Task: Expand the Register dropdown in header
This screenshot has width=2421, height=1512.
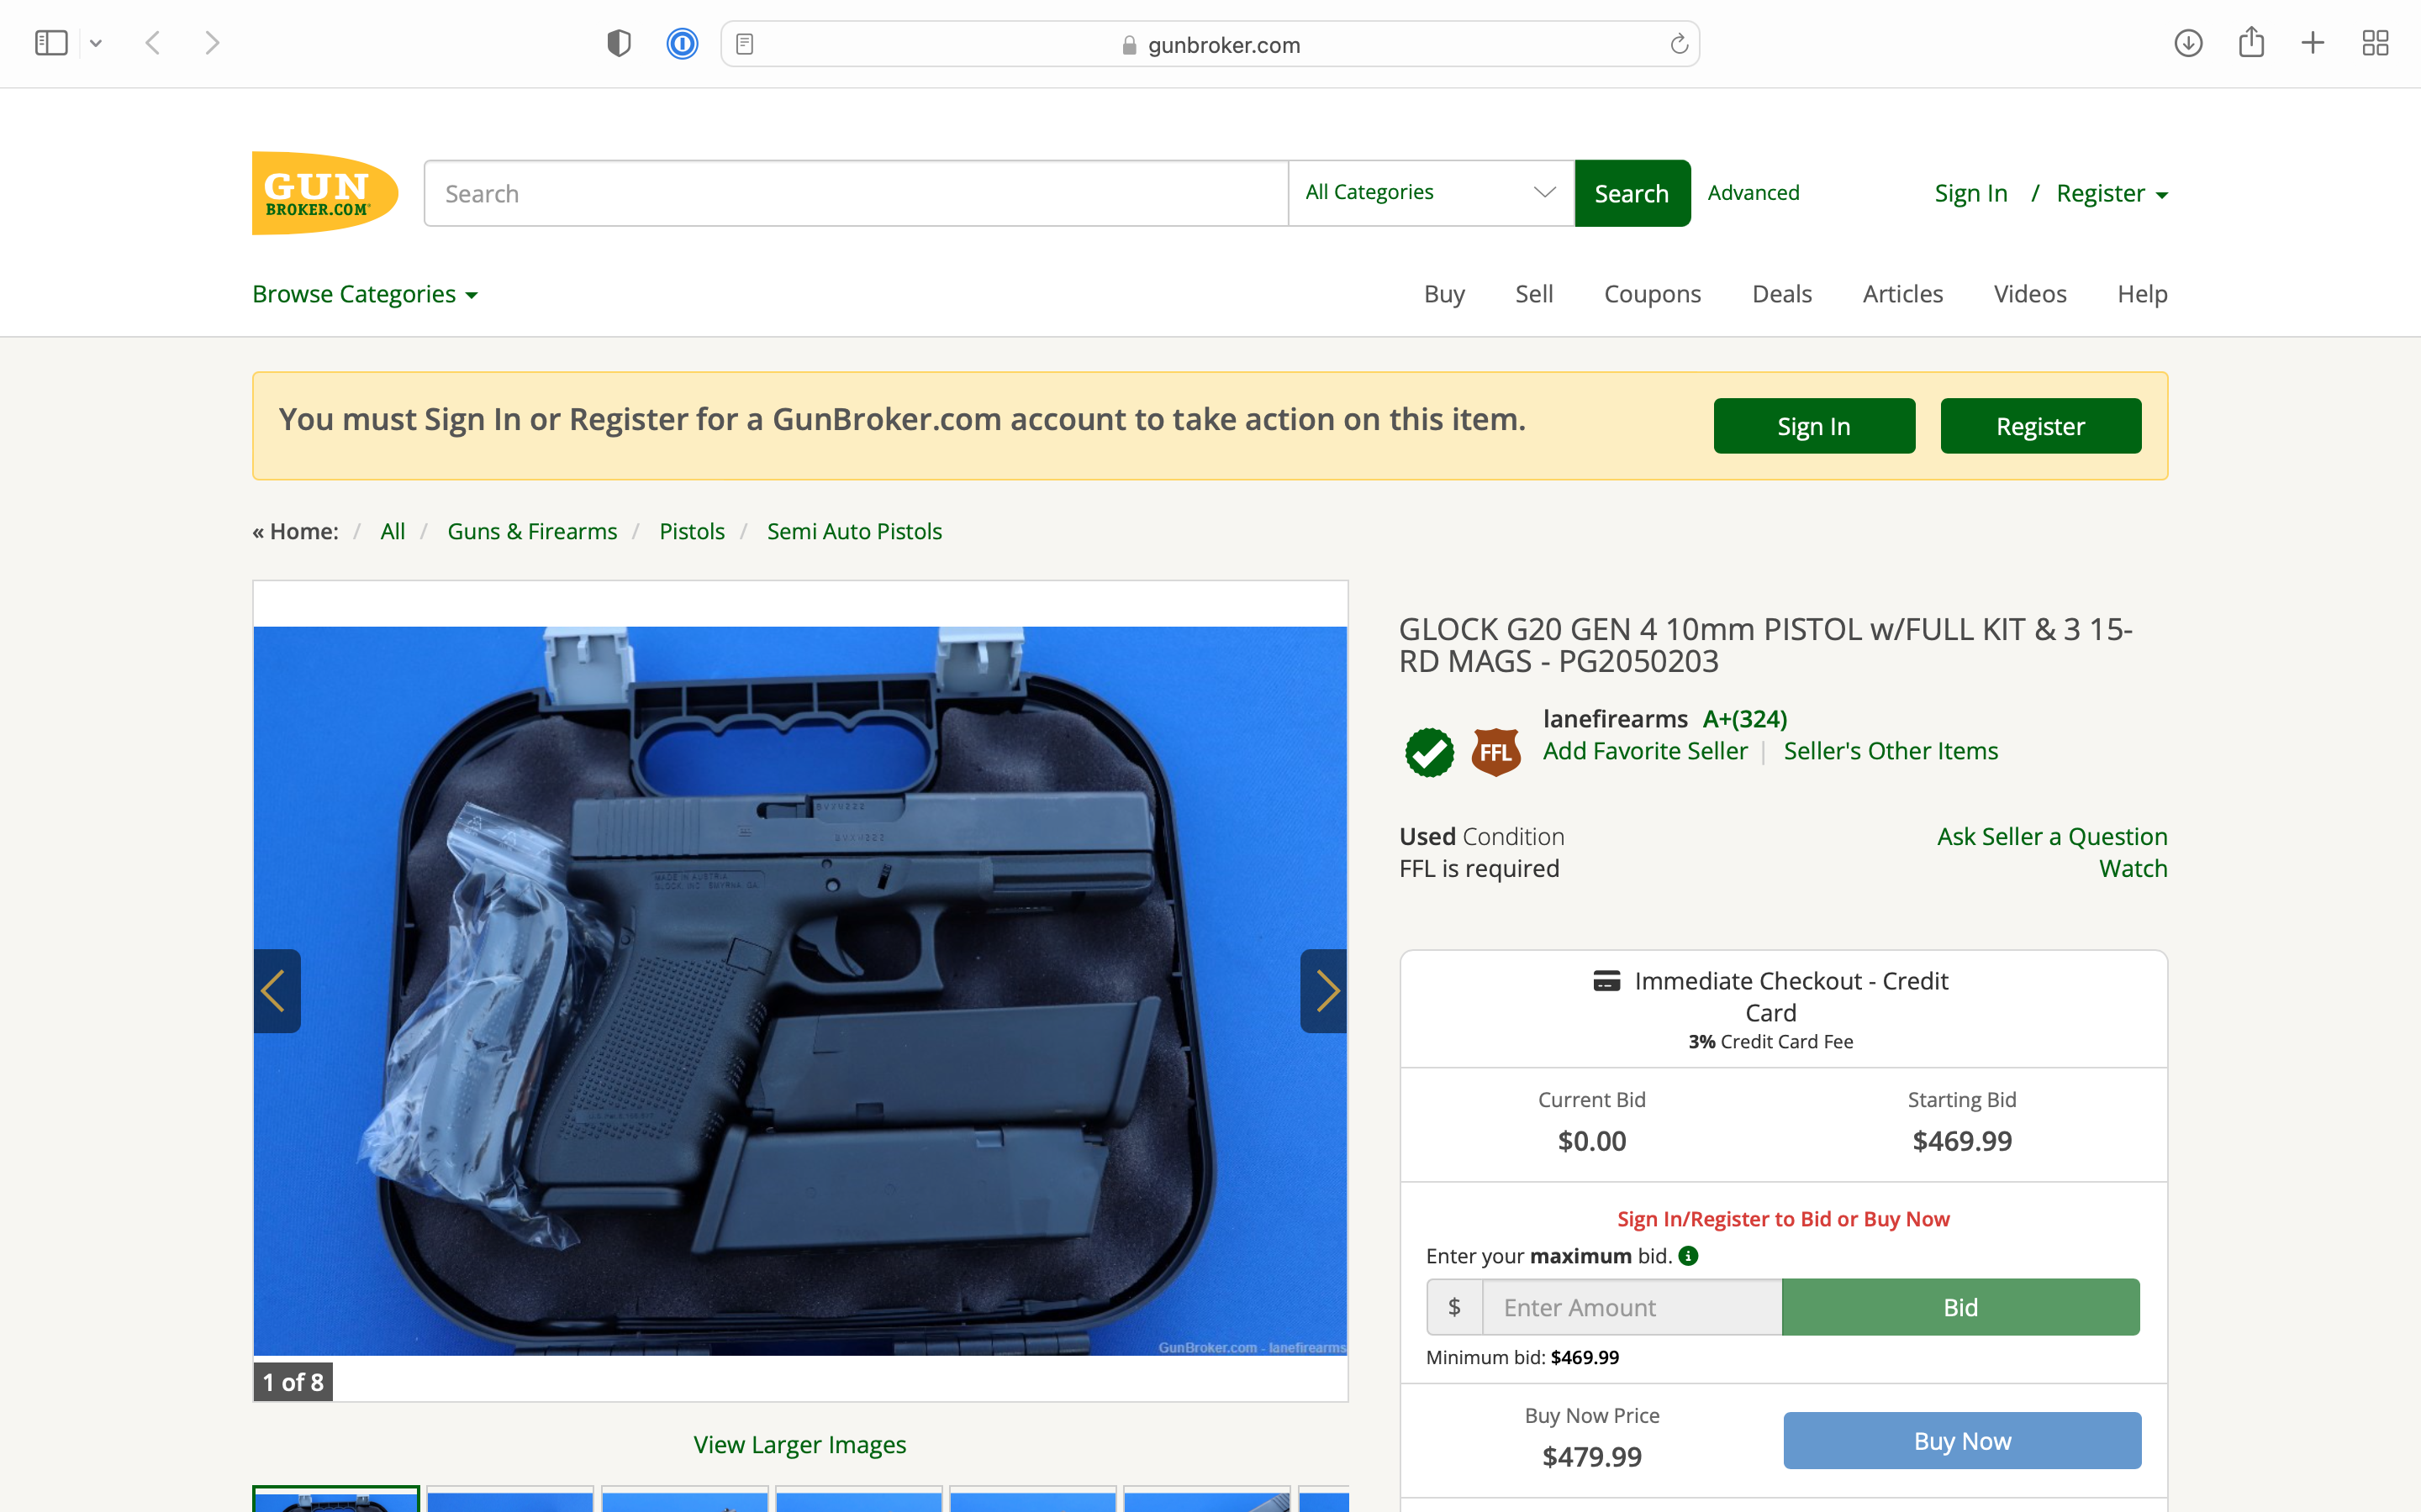Action: (x=2111, y=193)
